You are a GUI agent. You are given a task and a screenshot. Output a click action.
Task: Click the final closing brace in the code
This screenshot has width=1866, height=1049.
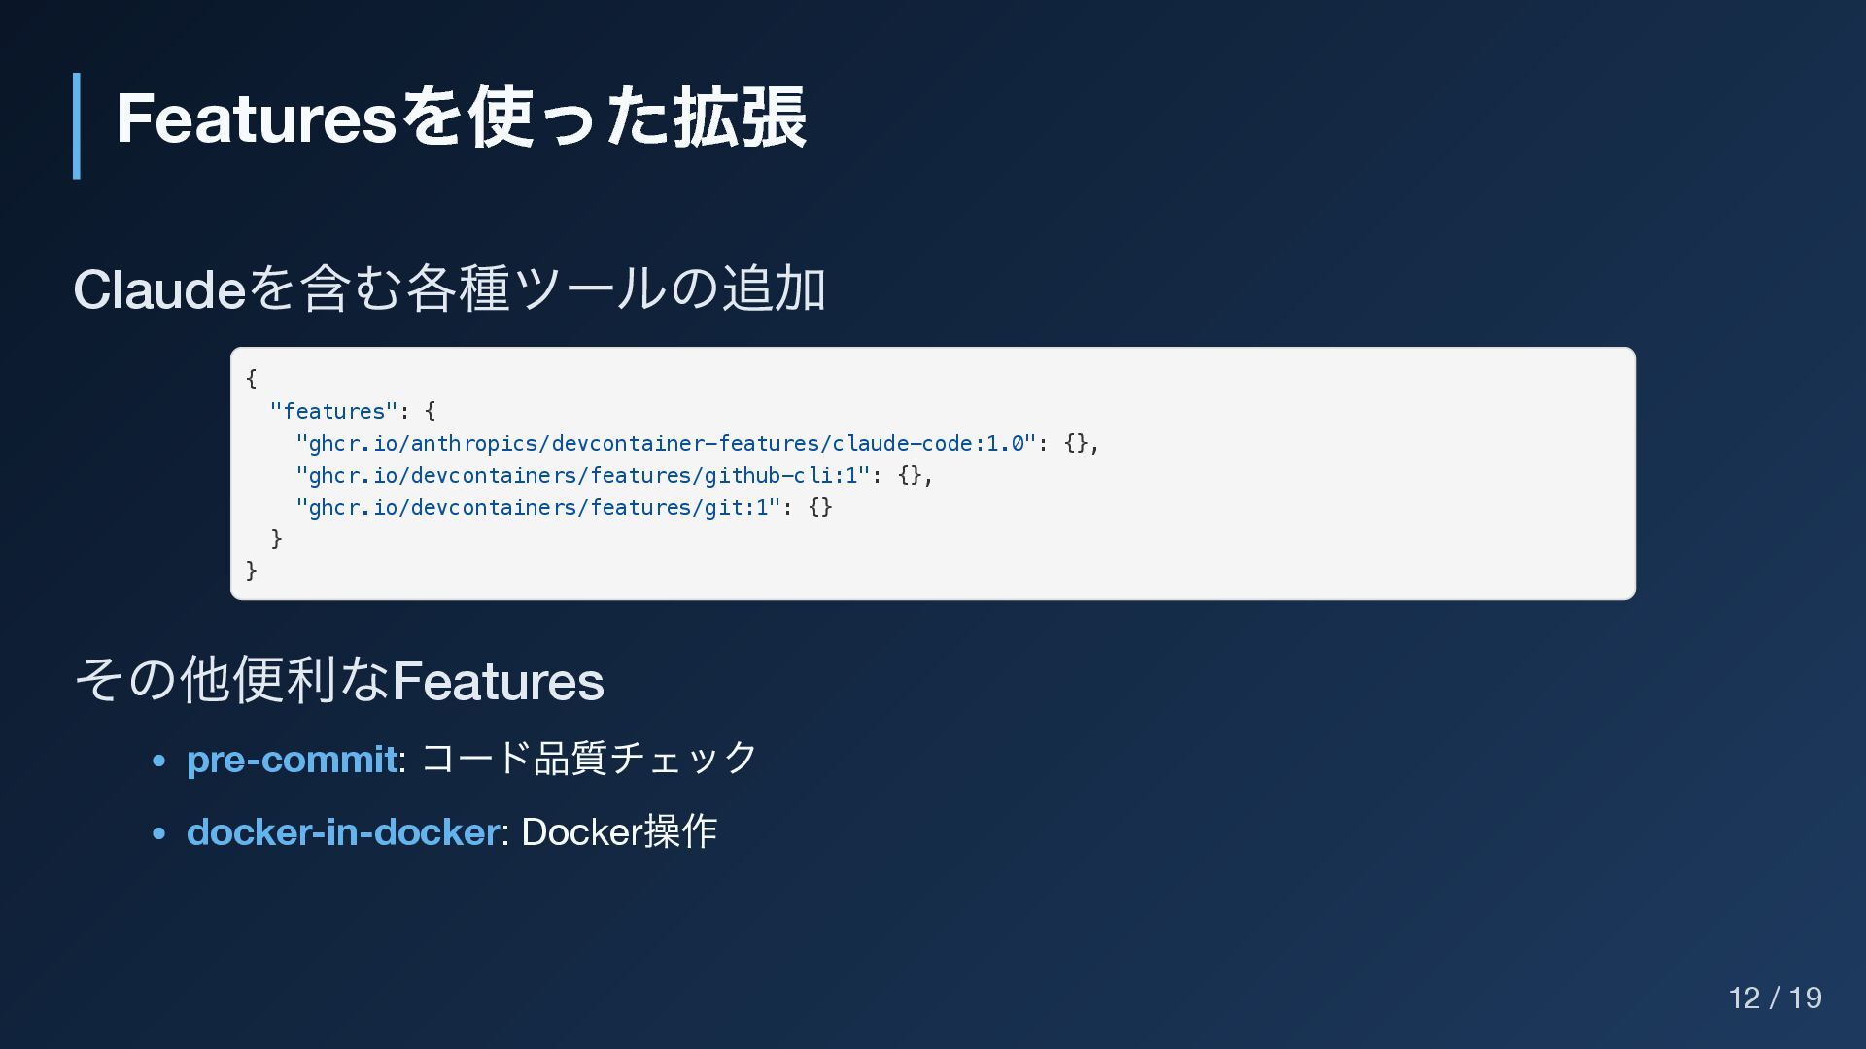pyautogui.click(x=252, y=570)
